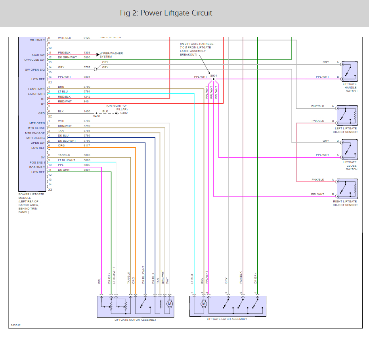Click the Right Liftgate Object Sensor symbol
This screenshot has height=337, width=369.
click(347, 189)
